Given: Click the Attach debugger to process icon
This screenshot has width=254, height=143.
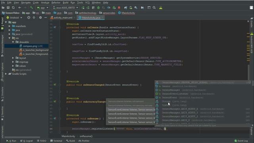Looking at the screenshot, I should tap(114, 8).
